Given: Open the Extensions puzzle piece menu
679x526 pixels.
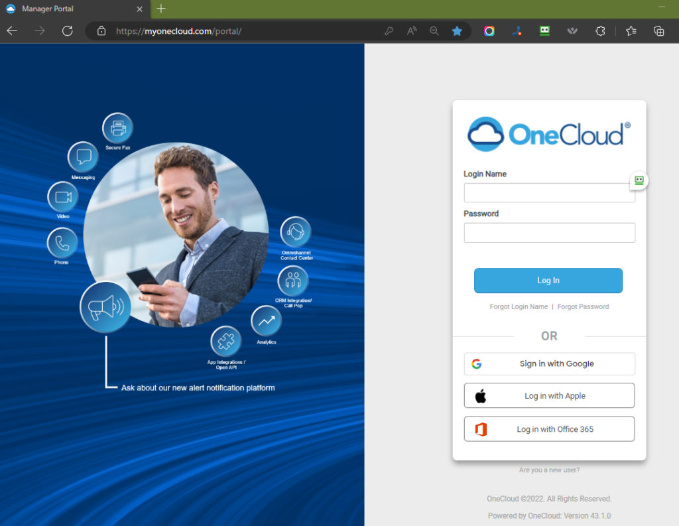Looking at the screenshot, I should point(599,31).
